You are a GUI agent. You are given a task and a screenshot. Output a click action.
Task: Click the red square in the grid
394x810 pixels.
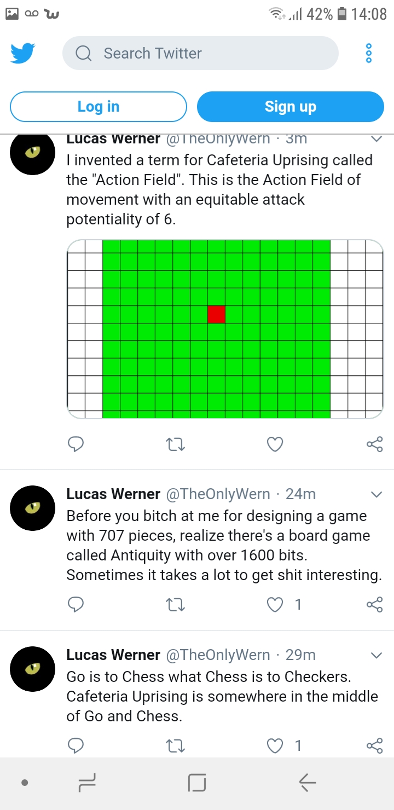(216, 314)
